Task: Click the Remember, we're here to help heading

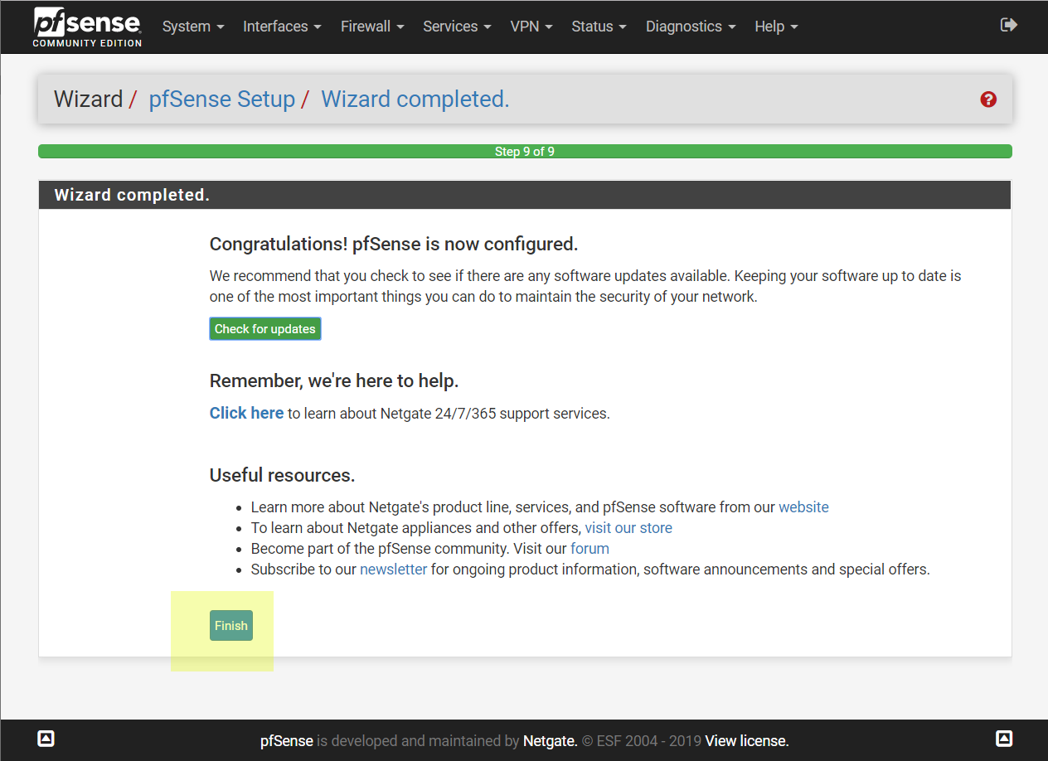Action: click(x=334, y=381)
